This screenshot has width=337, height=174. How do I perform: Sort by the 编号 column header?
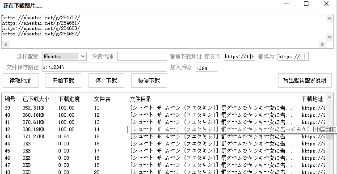coord(11,99)
